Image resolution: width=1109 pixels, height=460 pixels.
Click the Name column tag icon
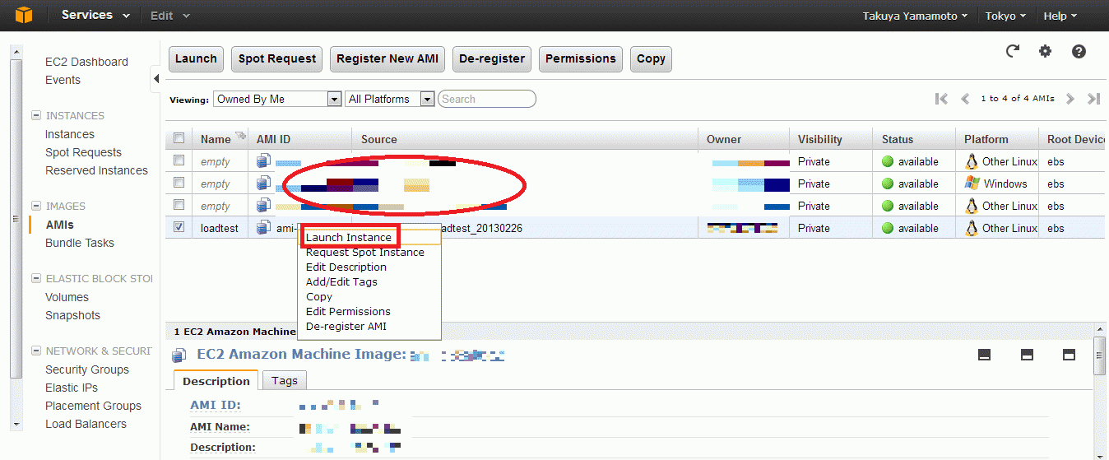point(240,136)
